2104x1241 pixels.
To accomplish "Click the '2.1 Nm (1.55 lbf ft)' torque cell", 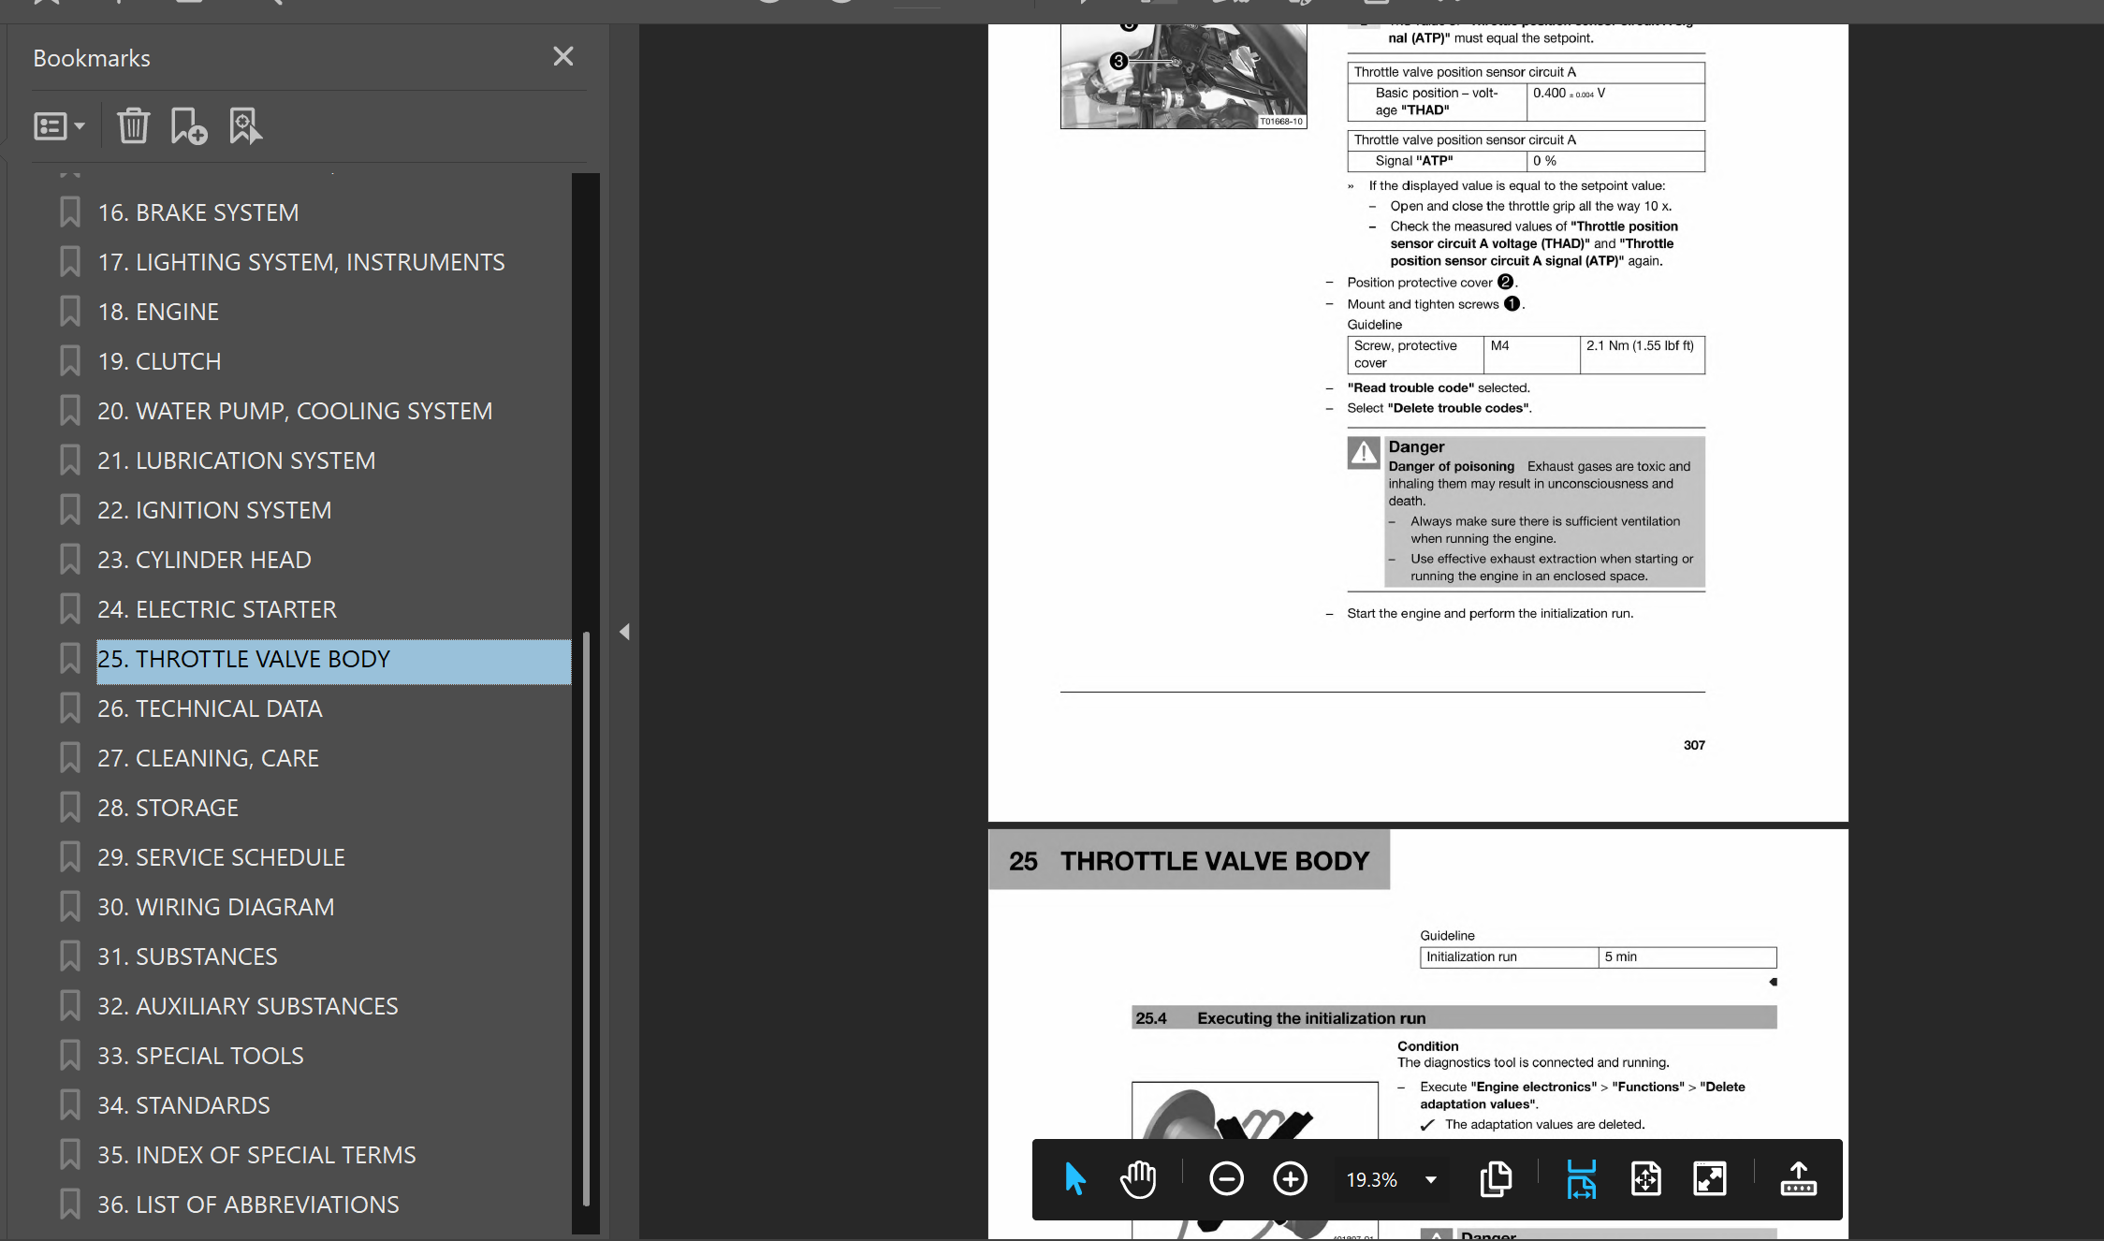I will (1643, 355).
